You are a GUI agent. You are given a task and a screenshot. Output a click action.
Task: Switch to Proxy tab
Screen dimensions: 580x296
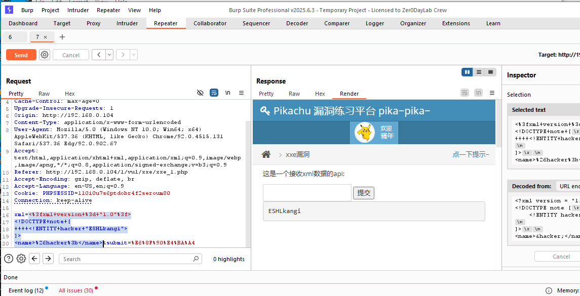[x=94, y=23]
